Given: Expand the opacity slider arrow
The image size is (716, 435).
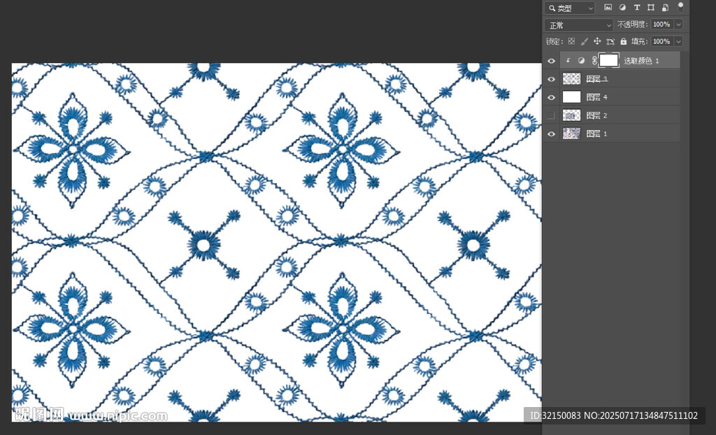Looking at the screenshot, I should coord(678,24).
